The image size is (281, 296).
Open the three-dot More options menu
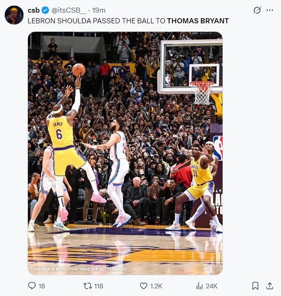pyautogui.click(x=270, y=10)
